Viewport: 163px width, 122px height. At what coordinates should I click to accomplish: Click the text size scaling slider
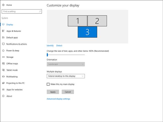tap(47, 55)
